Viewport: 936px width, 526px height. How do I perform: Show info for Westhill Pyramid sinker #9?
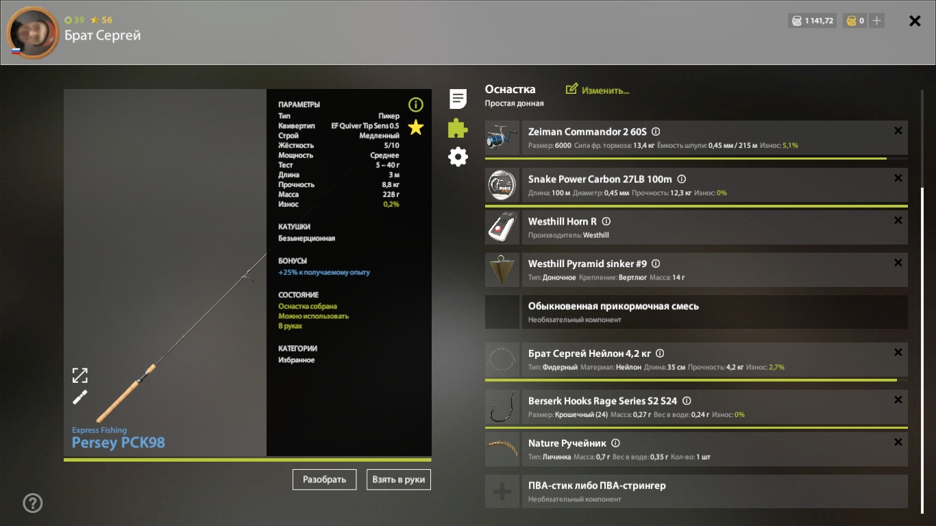pos(656,264)
